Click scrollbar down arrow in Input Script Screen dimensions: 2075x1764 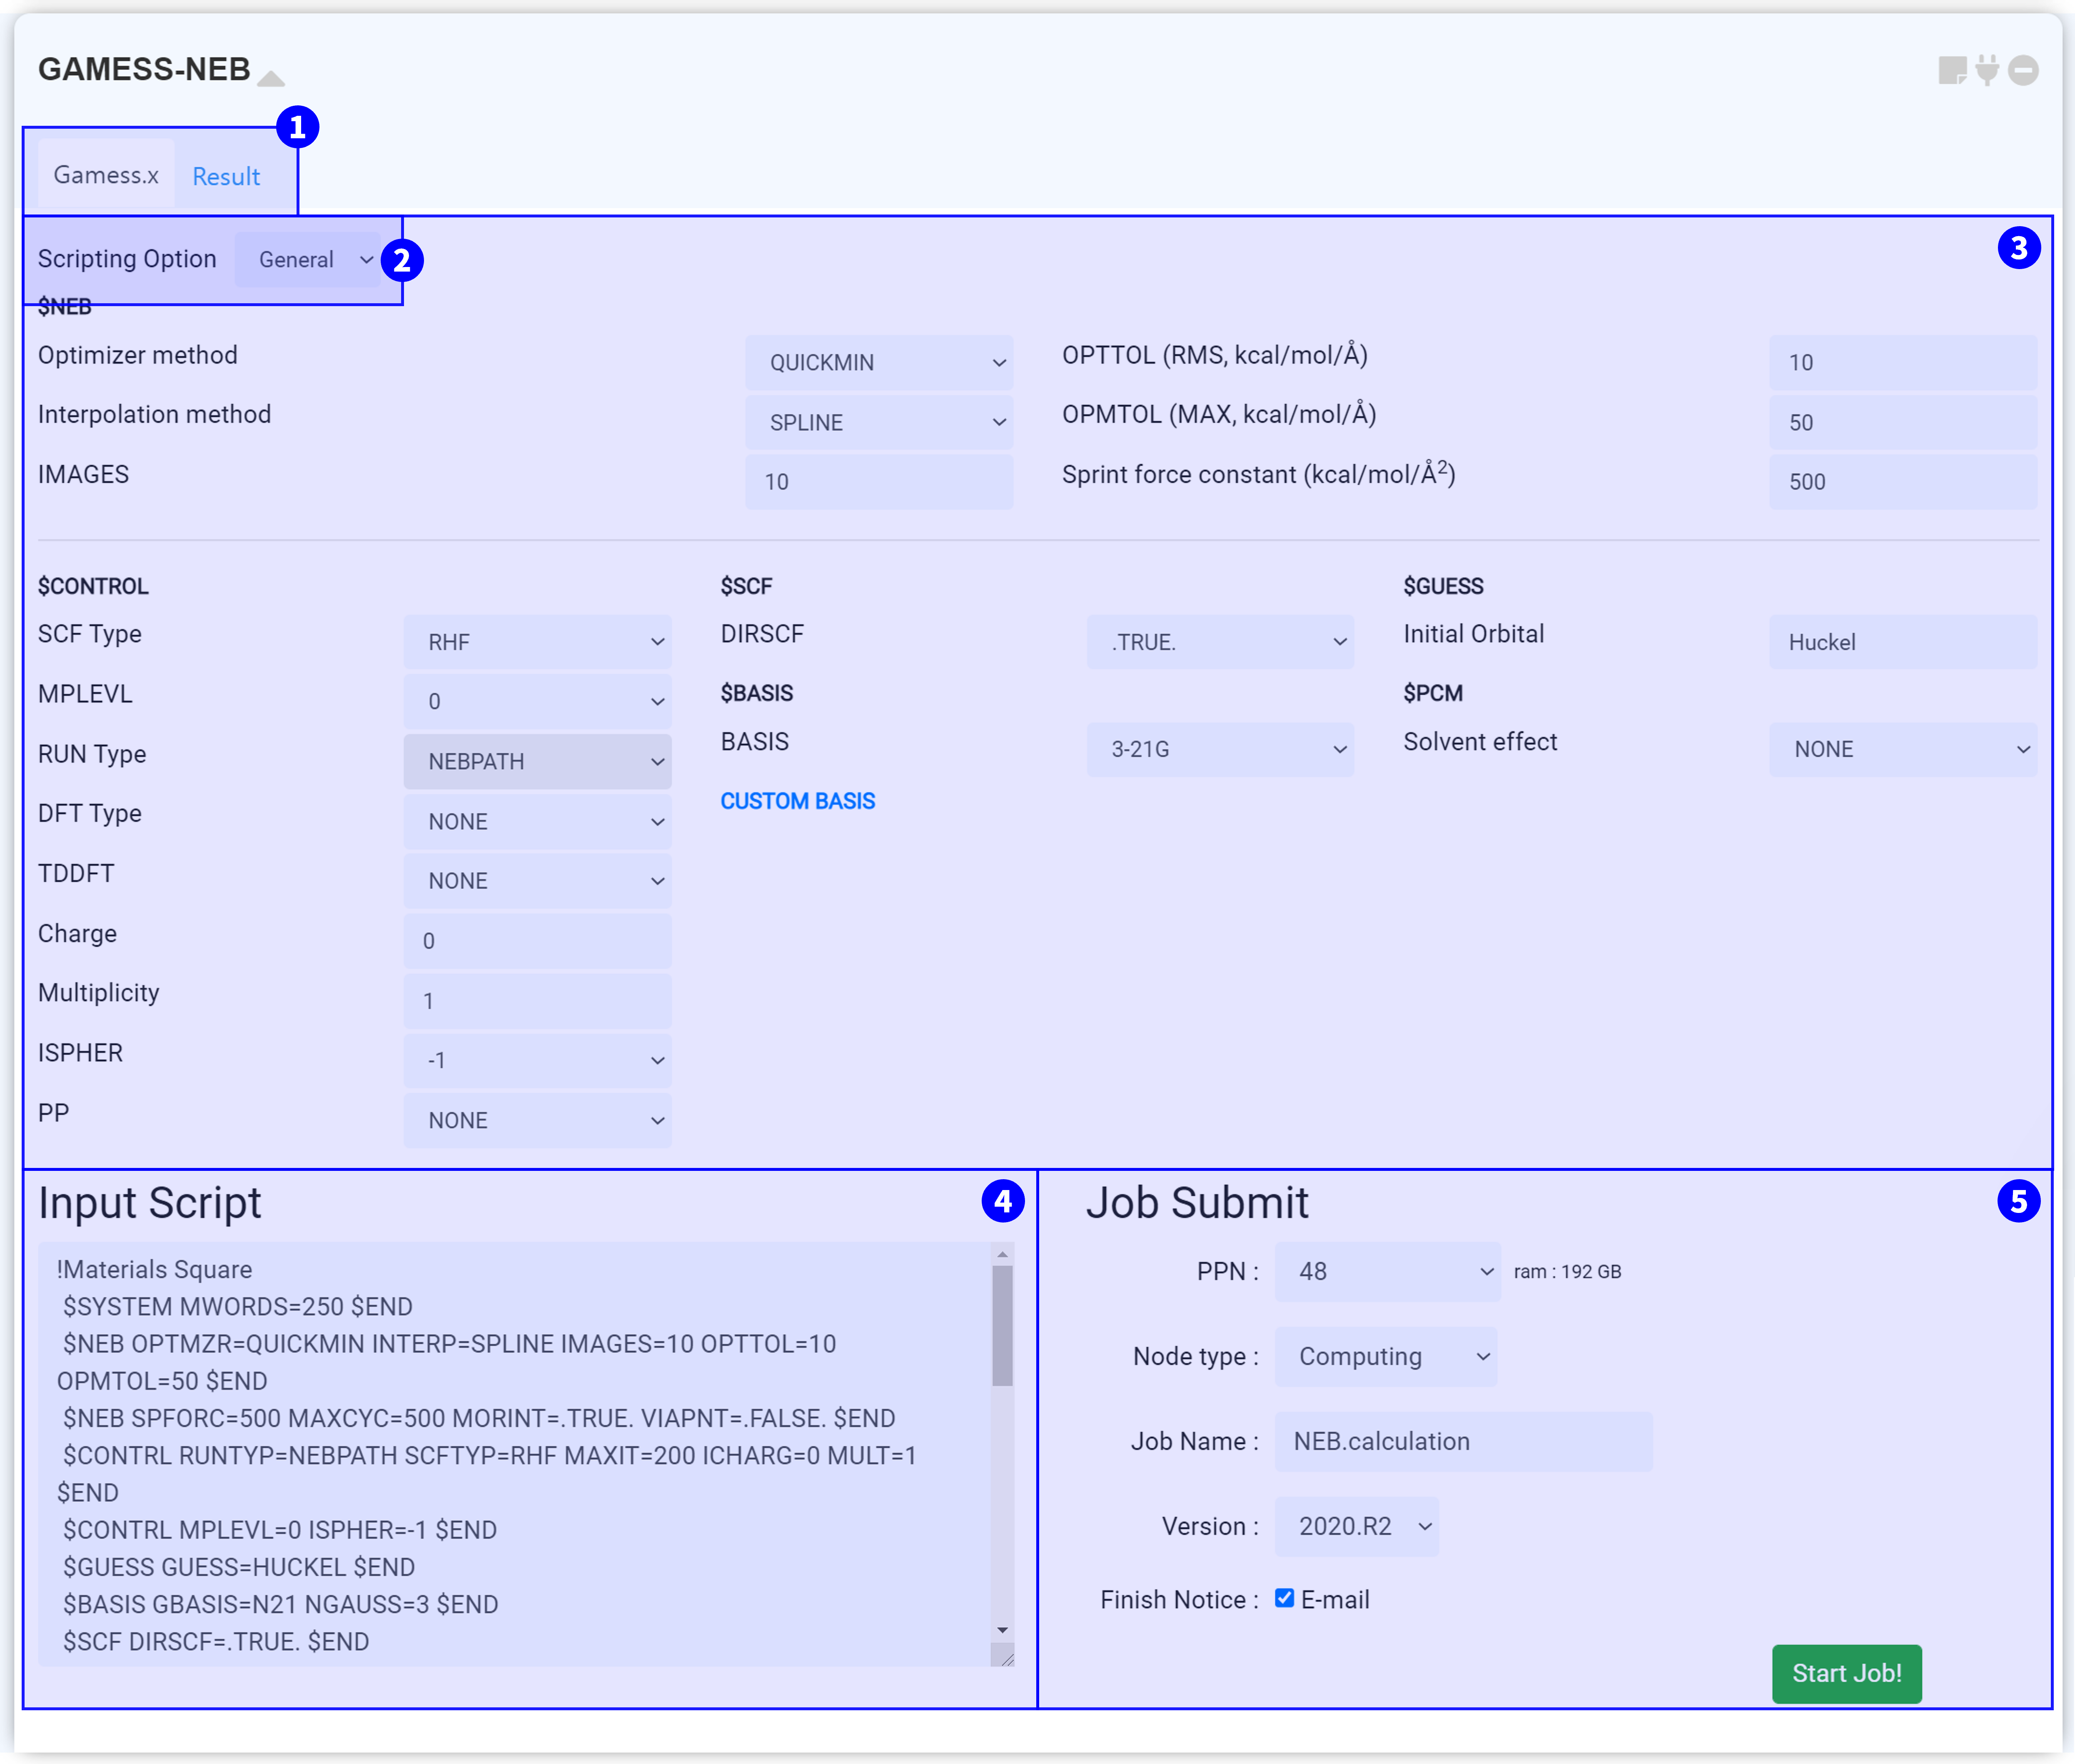pyautogui.click(x=1002, y=1630)
